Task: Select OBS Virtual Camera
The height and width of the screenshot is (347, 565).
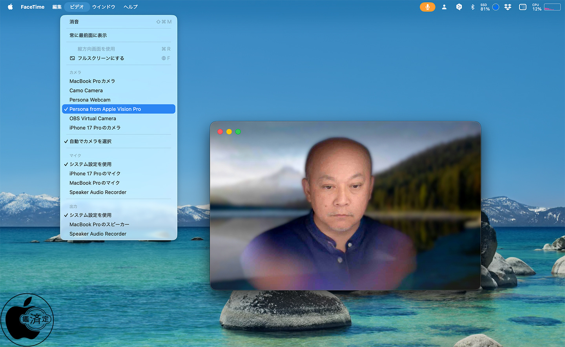Action: pos(93,119)
